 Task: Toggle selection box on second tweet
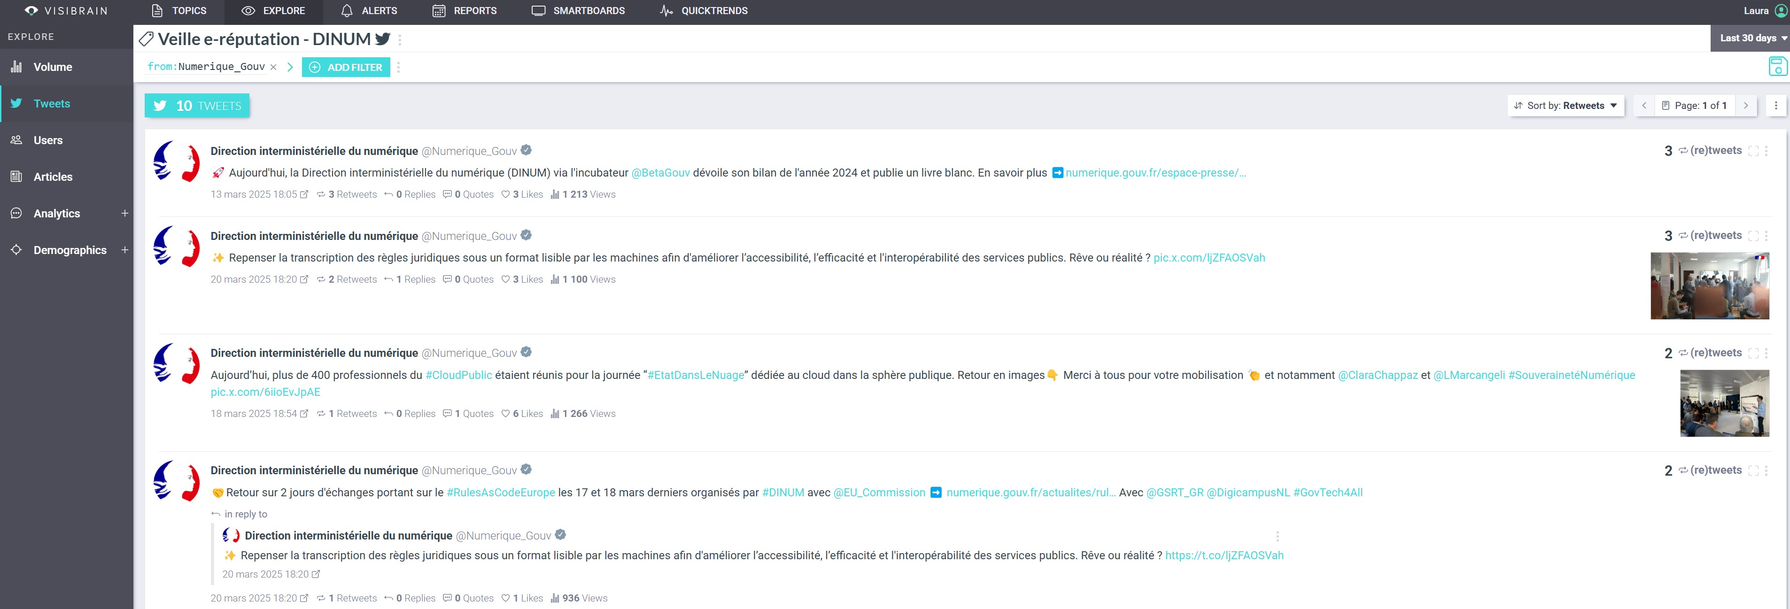tap(1753, 236)
